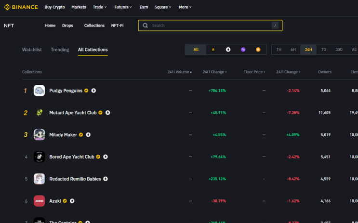Open the NFT-Fi section
Screen dimensions: 358x223
(x=118, y=26)
